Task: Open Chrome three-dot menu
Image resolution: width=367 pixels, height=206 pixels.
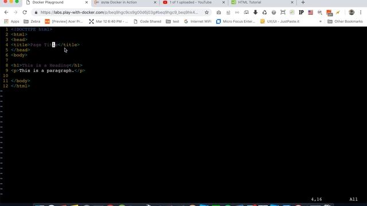Action: pos(361,13)
